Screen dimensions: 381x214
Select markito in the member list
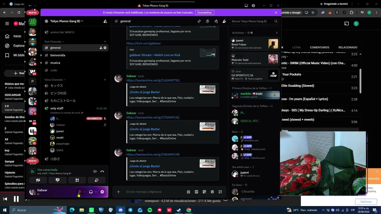(x=255, y=95)
